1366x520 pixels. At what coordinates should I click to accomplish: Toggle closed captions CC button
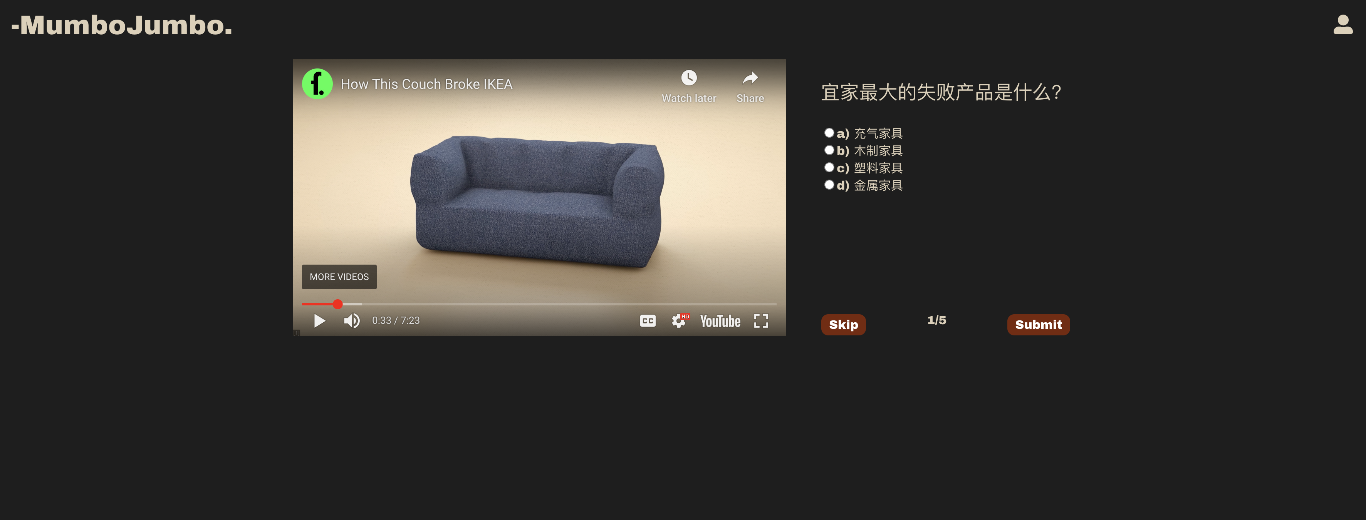coord(648,321)
